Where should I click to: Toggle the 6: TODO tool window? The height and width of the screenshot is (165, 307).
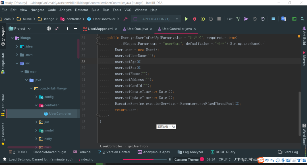point(18,152)
